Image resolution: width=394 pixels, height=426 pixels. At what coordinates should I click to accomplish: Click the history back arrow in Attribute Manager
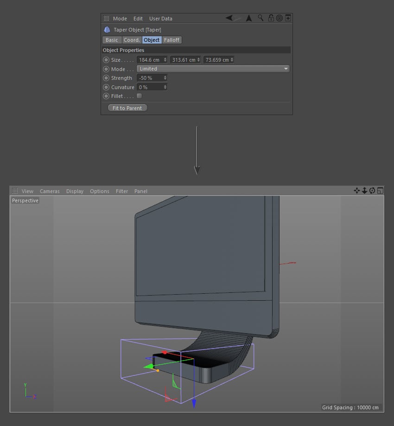pos(229,18)
